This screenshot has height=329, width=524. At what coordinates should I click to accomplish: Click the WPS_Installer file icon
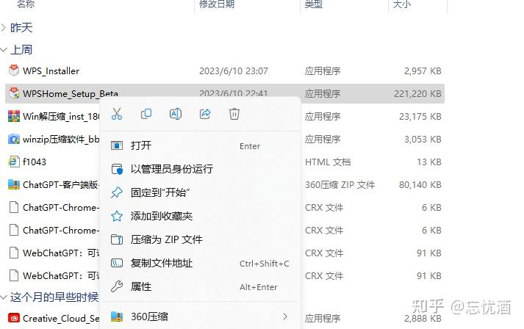[x=14, y=70]
